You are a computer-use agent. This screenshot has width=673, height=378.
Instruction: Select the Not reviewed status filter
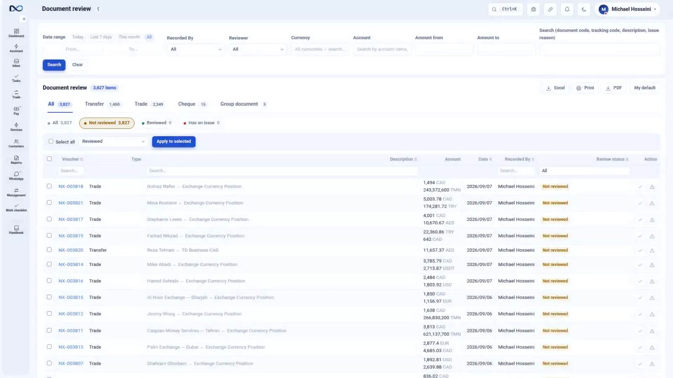point(107,123)
